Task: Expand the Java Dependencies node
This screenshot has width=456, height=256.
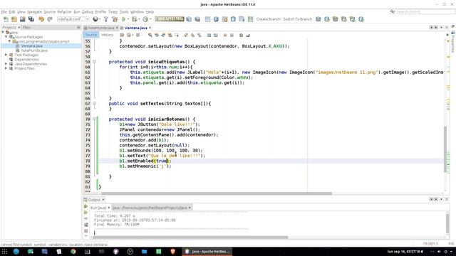Action: pos(6,64)
